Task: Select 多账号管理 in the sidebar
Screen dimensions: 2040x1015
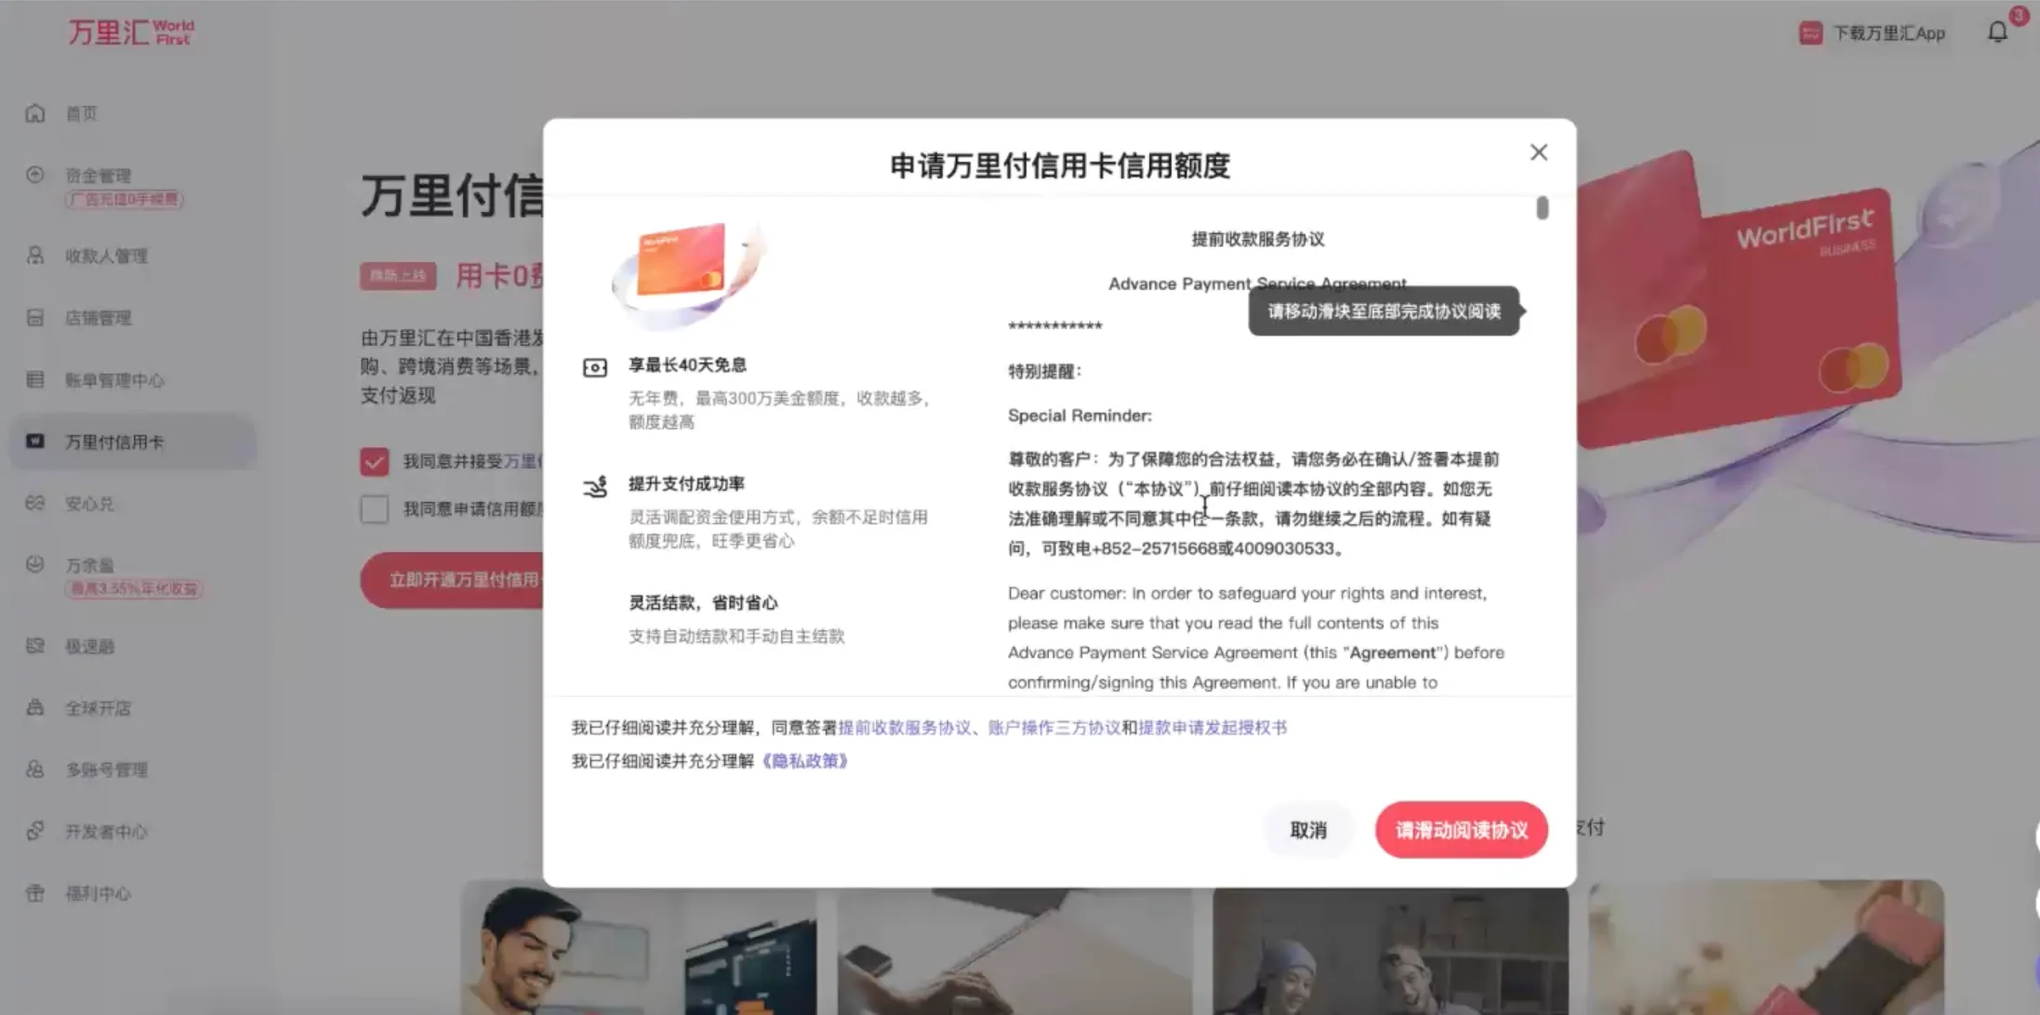Action: click(106, 770)
